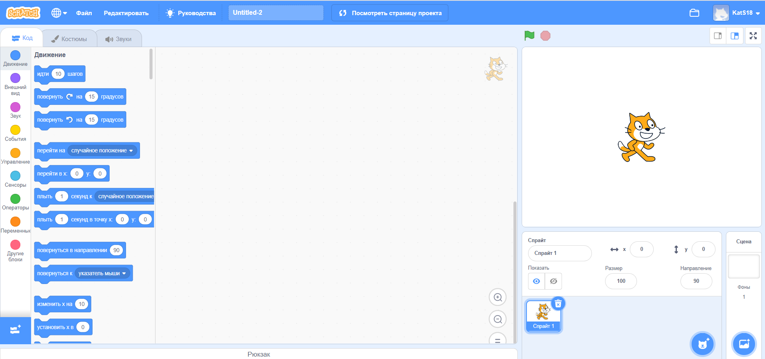Switch to the Звуки tab
The height and width of the screenshot is (359, 765).
coord(118,39)
